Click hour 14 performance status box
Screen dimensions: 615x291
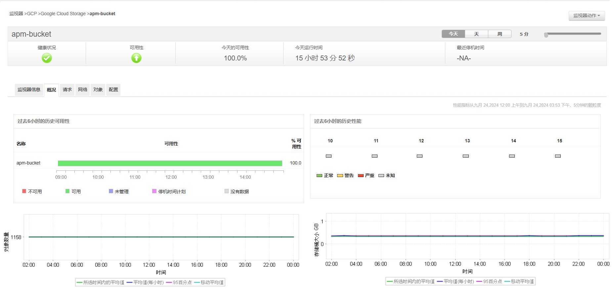(x=512, y=156)
